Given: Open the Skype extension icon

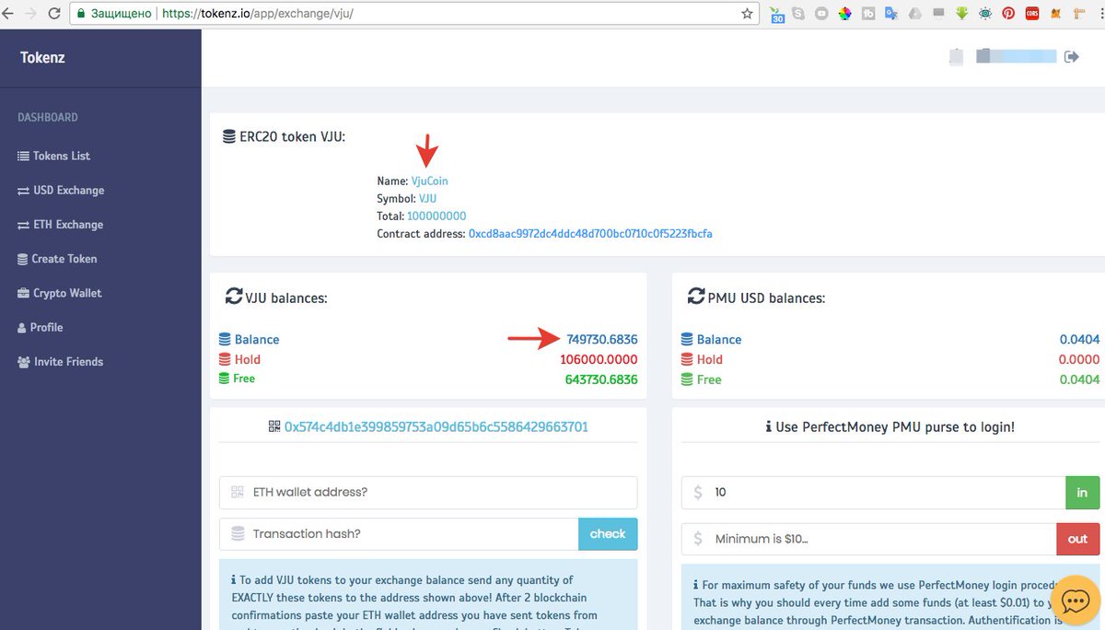Looking at the screenshot, I should click(x=798, y=14).
